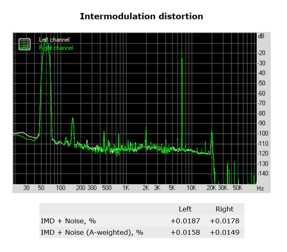
Task: Click the 1K frequency axis label
Action: 126,188
